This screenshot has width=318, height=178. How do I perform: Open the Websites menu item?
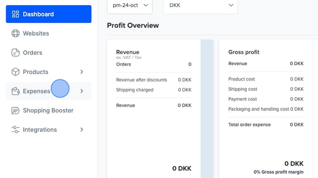[x=49, y=33]
